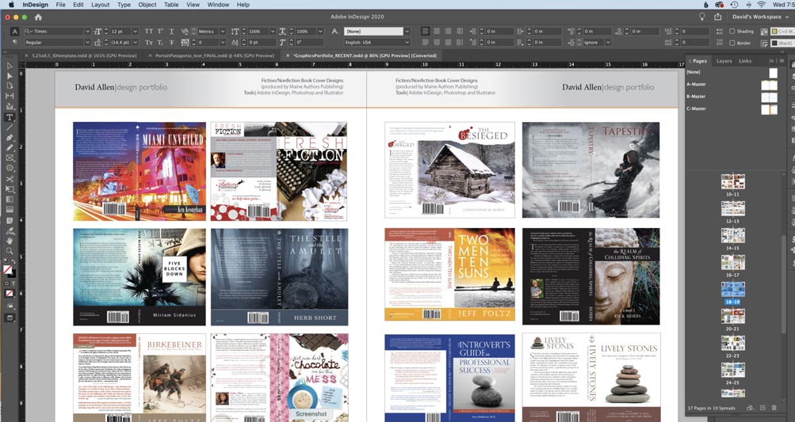Open the David's Workspace switcher
Screen dimensions: 795x422
(x=759, y=17)
